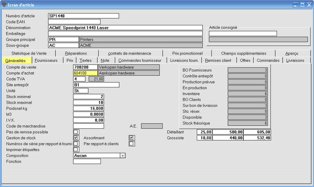The width and height of the screenshot is (314, 187).
Task: Click the Poidsnet kg field 16,000
Action: coord(89,108)
